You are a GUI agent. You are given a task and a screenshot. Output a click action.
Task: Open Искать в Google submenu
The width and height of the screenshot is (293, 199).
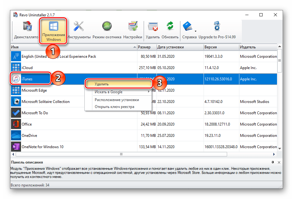tap(119, 92)
